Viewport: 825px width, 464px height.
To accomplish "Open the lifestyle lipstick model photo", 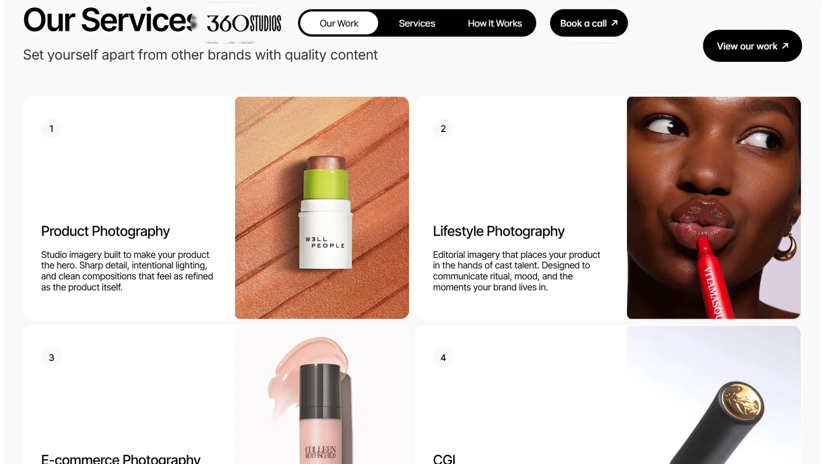I will [714, 208].
